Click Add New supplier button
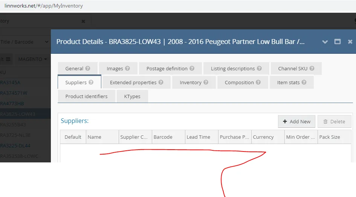This screenshot has width=356, height=197. point(296,121)
